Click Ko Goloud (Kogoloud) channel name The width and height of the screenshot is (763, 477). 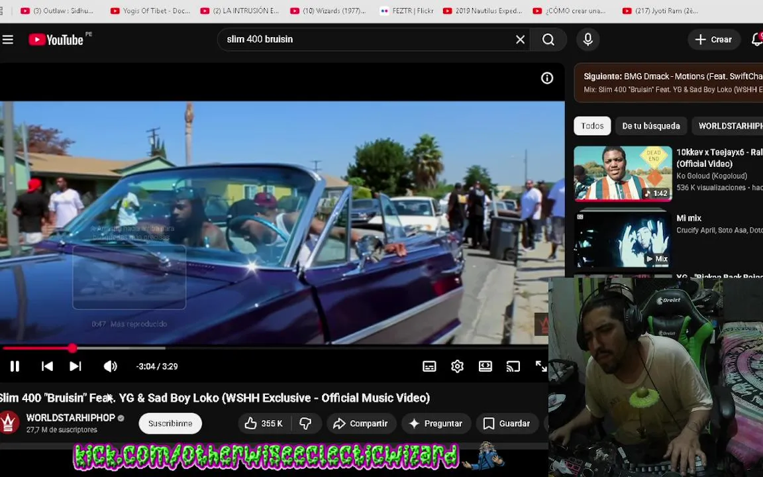pos(711,176)
